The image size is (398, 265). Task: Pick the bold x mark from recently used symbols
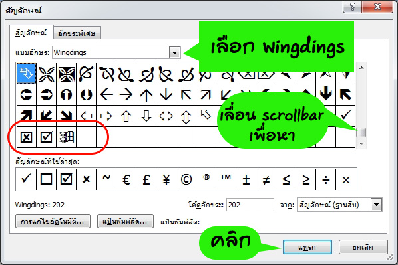pyautogui.click(x=87, y=179)
